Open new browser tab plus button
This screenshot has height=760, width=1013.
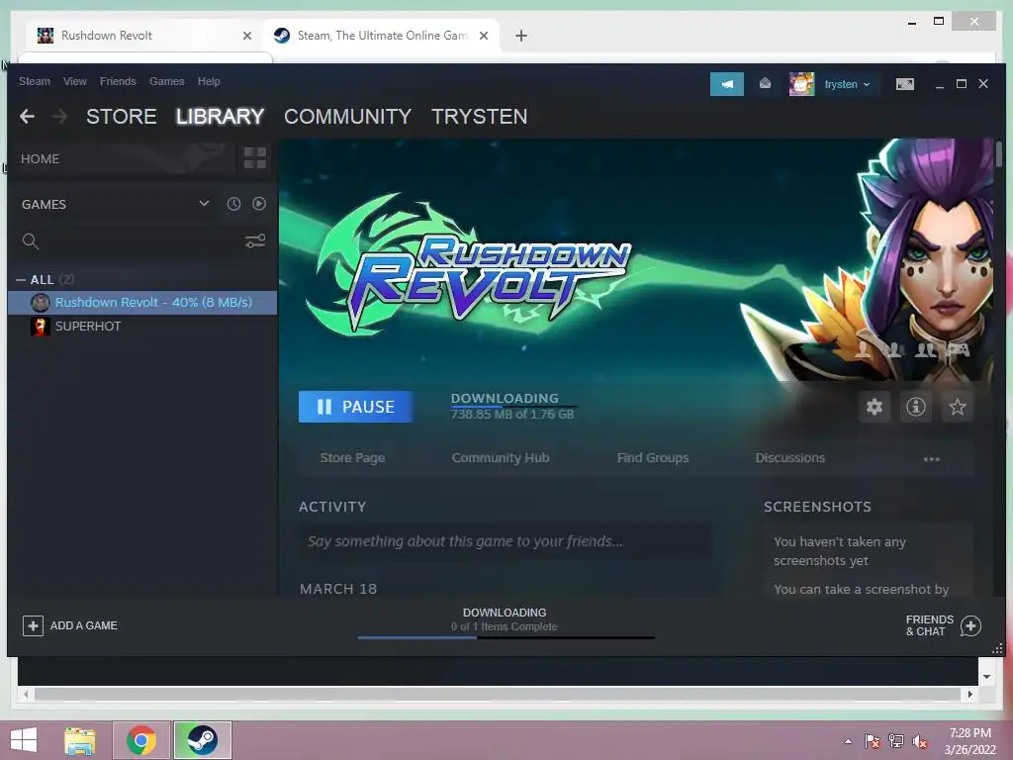(x=521, y=36)
